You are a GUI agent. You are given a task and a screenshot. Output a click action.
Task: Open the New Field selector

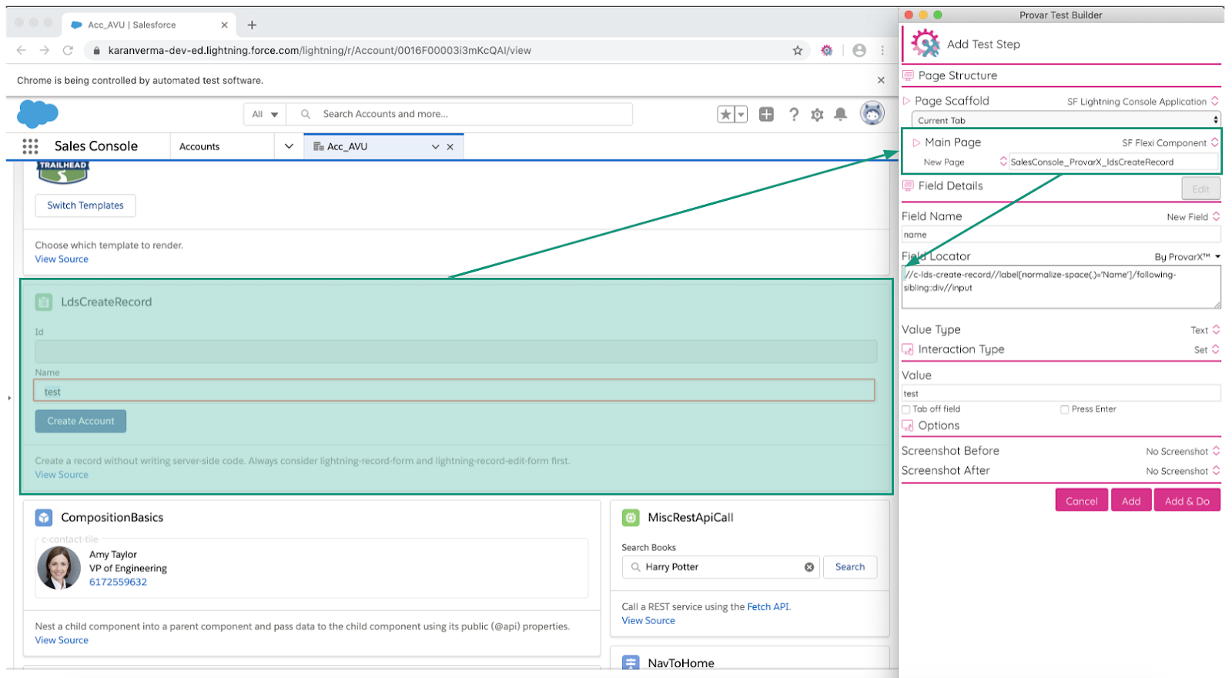pos(1193,217)
